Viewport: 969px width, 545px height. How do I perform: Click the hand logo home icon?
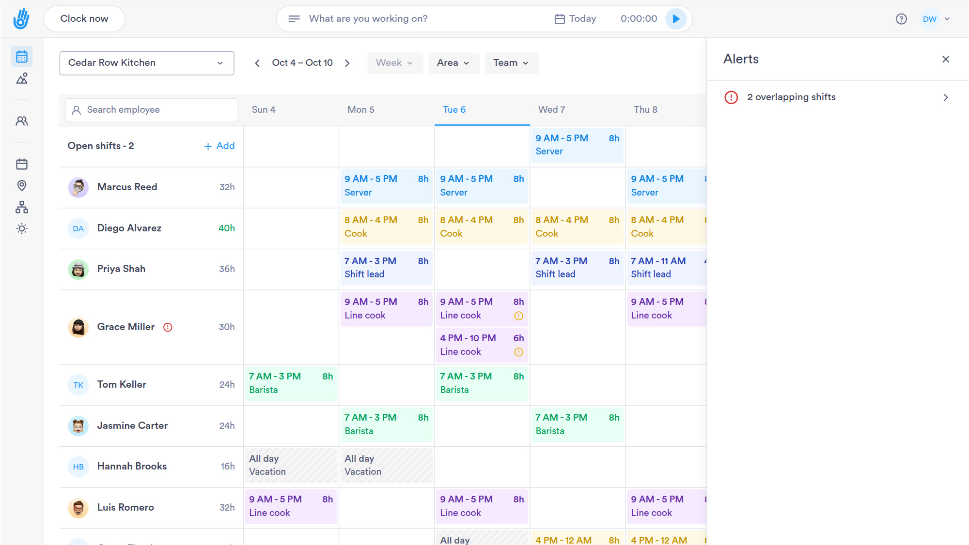(x=21, y=19)
